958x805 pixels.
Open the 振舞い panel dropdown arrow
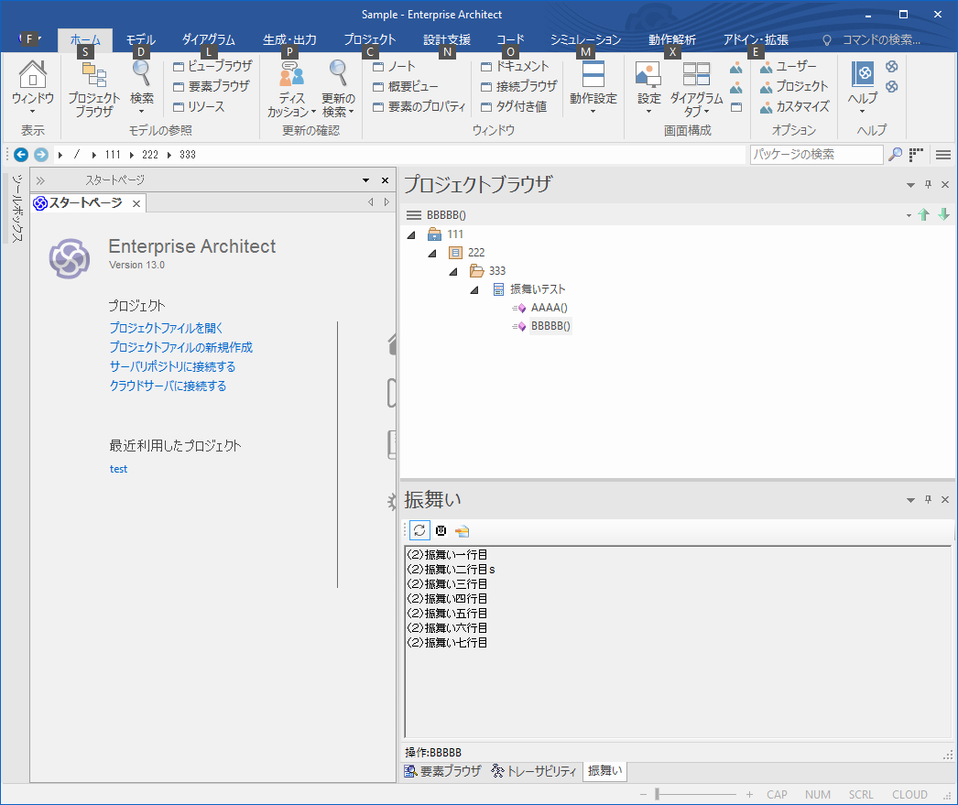tap(910, 500)
